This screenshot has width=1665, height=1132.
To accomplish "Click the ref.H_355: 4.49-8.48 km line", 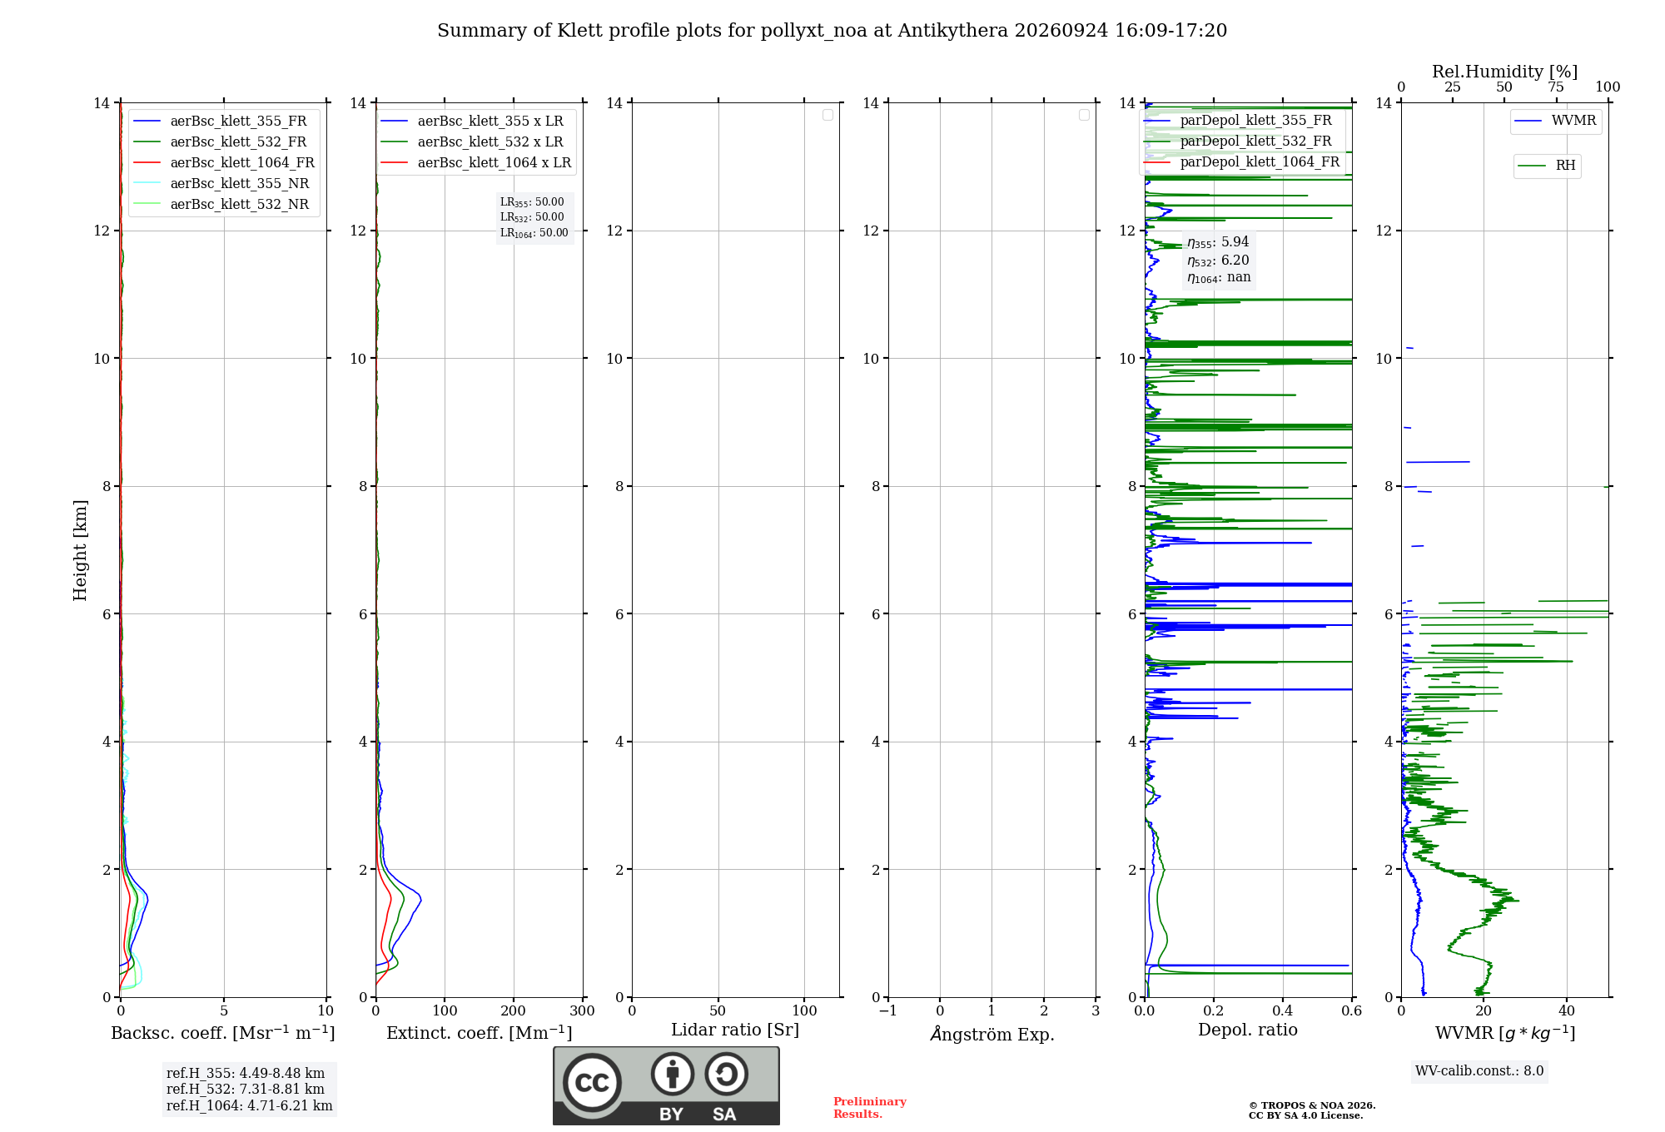I will tap(246, 1074).
